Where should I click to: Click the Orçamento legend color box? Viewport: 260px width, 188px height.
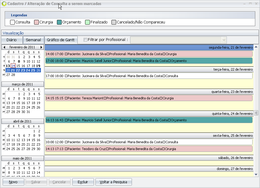[x=59, y=22]
